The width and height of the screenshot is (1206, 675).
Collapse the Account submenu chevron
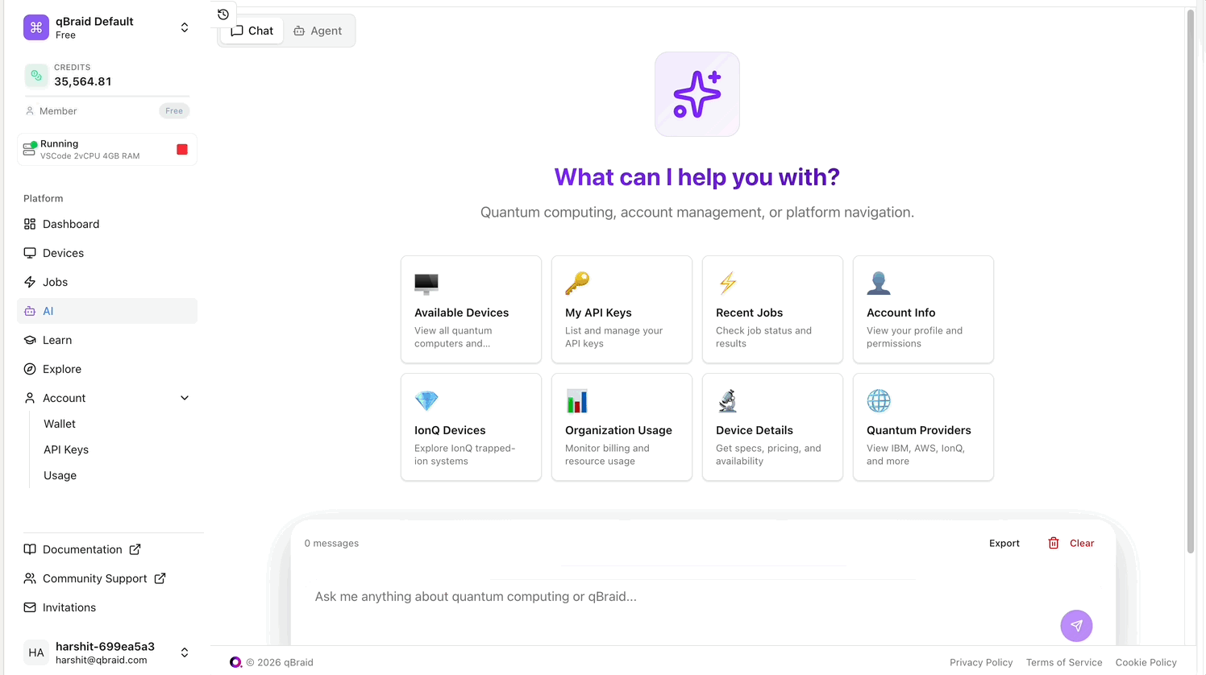(x=185, y=398)
